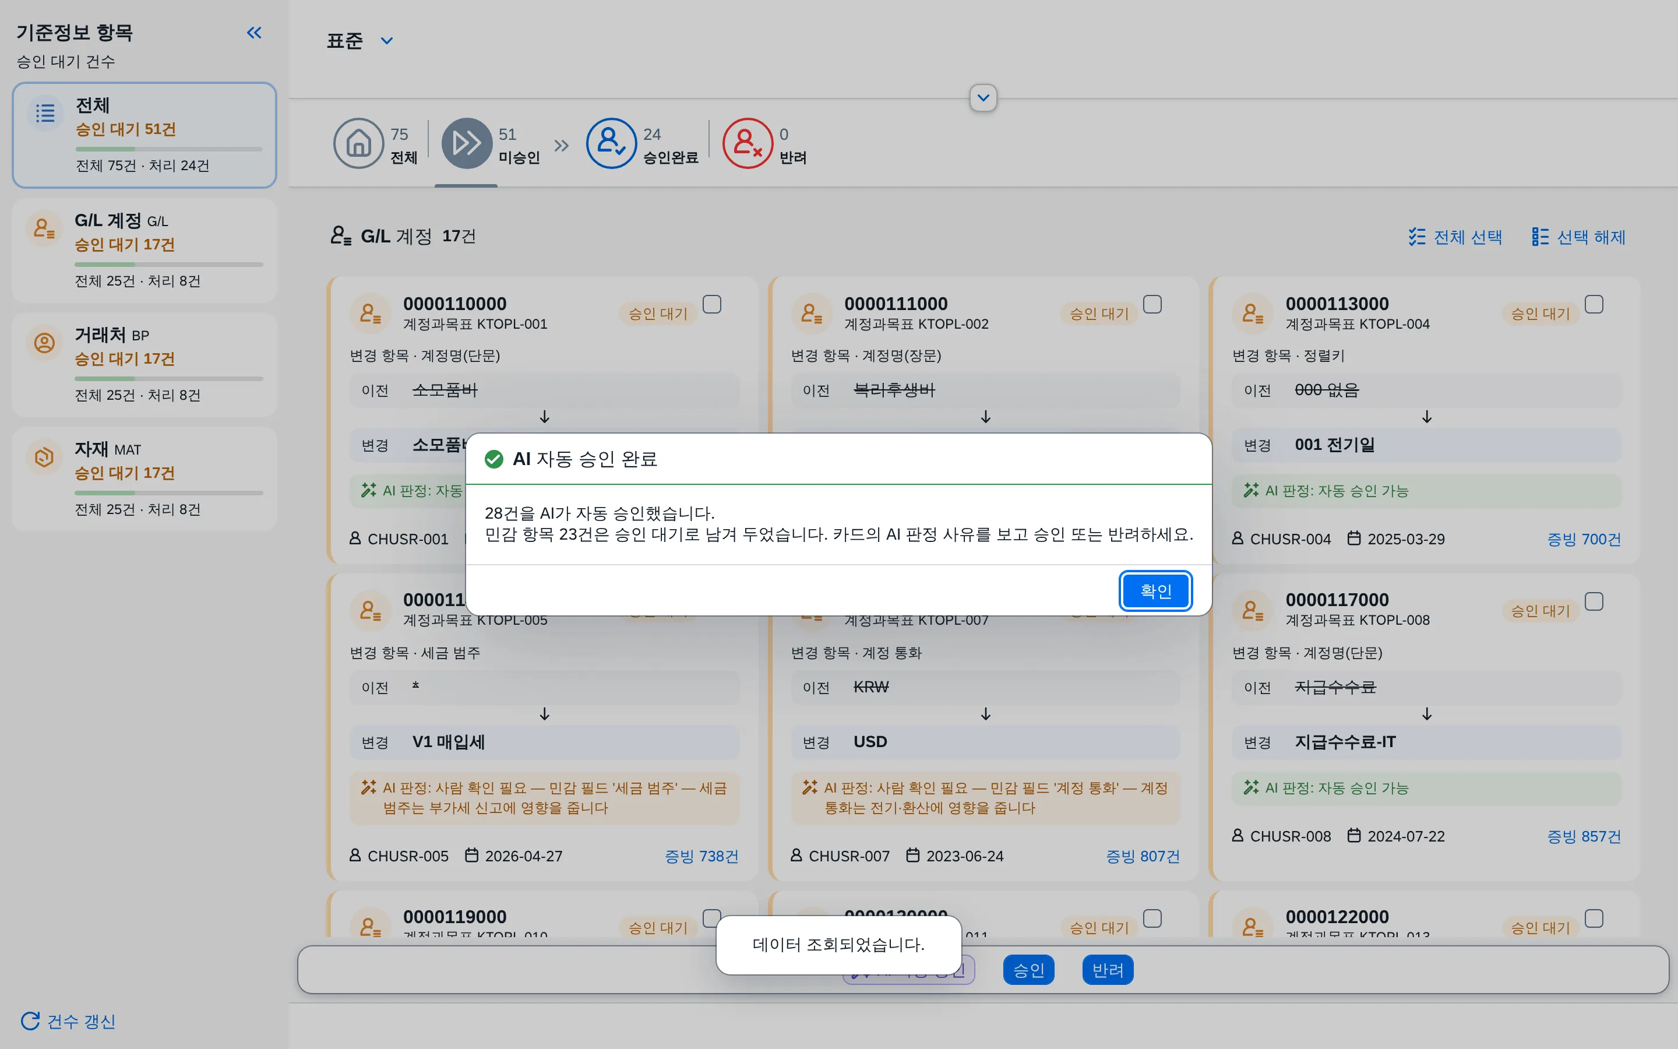Open 증빙 700건 link
Screen dimensions: 1678x1049
1584,538
